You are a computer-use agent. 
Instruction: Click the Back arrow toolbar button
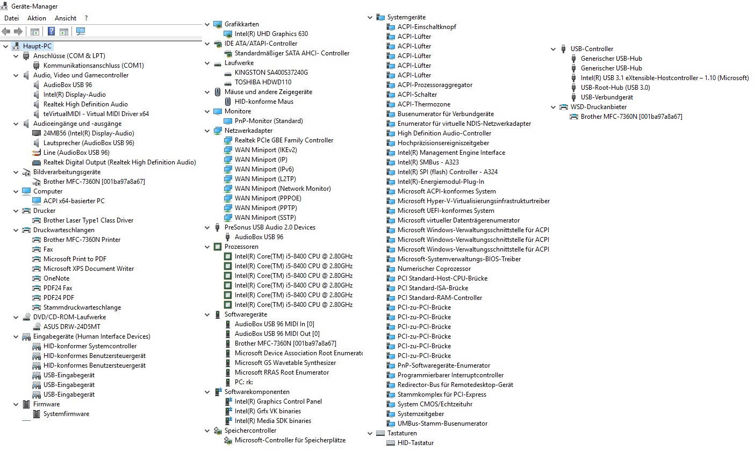(6, 31)
